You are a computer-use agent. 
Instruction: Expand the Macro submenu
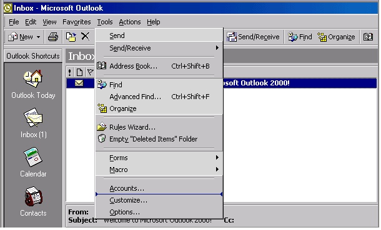click(159, 170)
